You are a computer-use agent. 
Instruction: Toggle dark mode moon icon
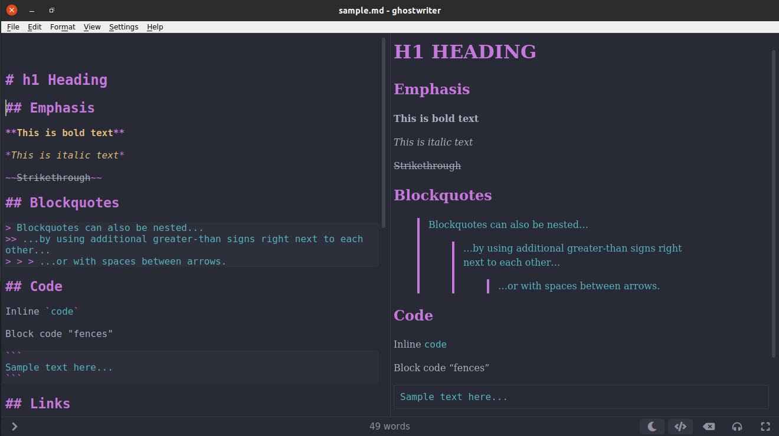click(652, 427)
